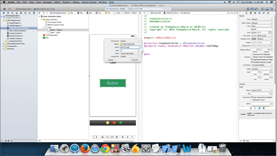Open the Resizing Behavior menu
This screenshot has width=277, height=156.
117,137
